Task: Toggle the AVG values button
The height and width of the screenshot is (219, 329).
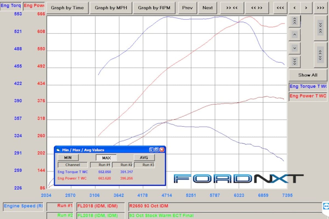Action: [144, 157]
